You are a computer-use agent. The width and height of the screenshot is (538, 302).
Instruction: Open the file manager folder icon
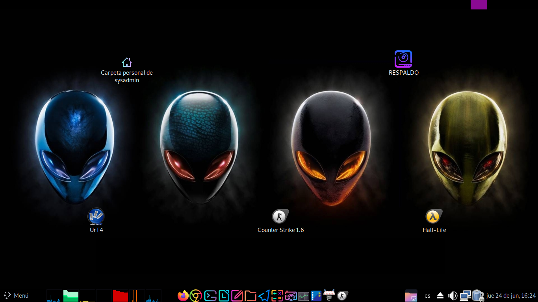click(x=250, y=295)
